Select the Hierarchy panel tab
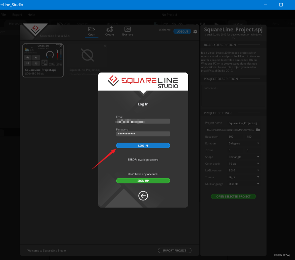The width and height of the screenshot is (295, 260). point(15,23)
